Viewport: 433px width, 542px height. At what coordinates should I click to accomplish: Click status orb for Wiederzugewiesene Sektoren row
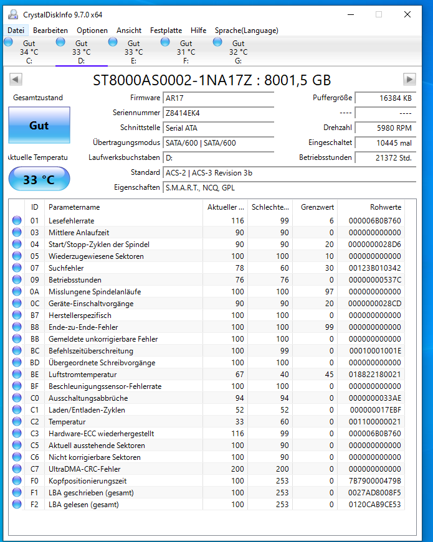coord(17,256)
